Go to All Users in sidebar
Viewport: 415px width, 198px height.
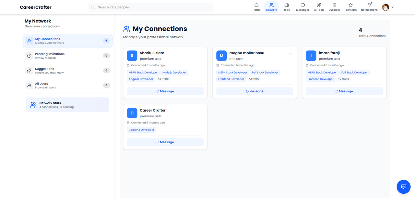[x=67, y=86]
